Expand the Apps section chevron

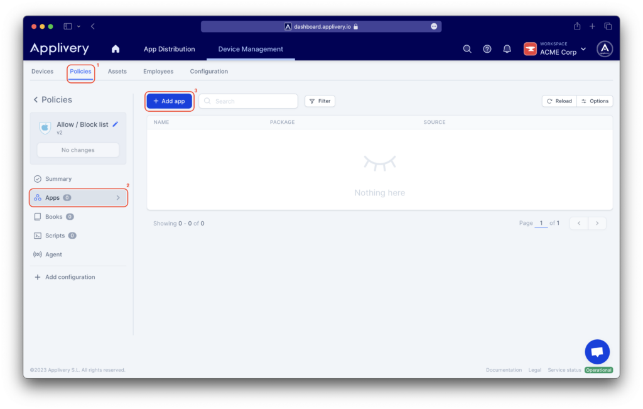118,198
